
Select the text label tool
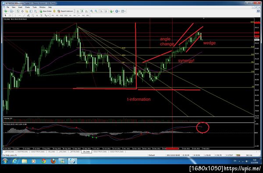point(41,15)
